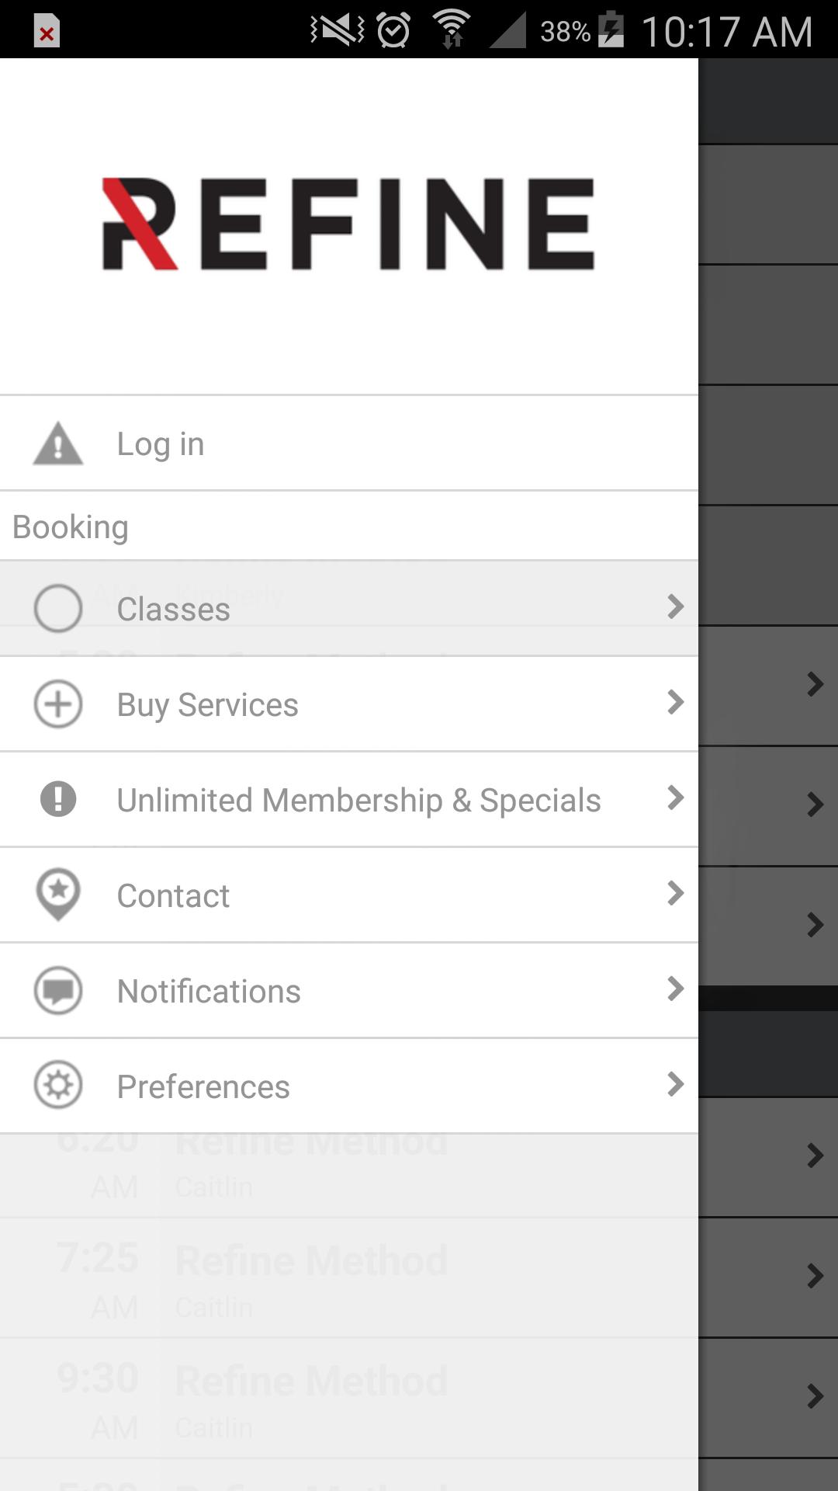Tap the battery charging status icon
The image size is (838, 1491).
(x=611, y=30)
